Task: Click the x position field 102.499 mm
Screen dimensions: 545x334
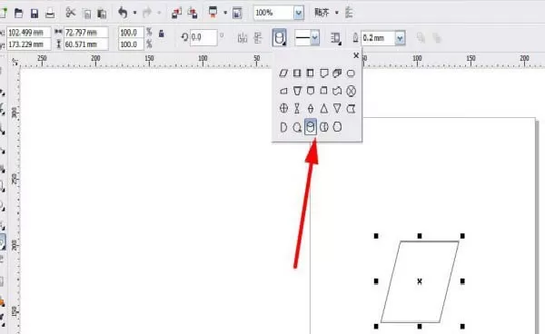Action: 28,33
